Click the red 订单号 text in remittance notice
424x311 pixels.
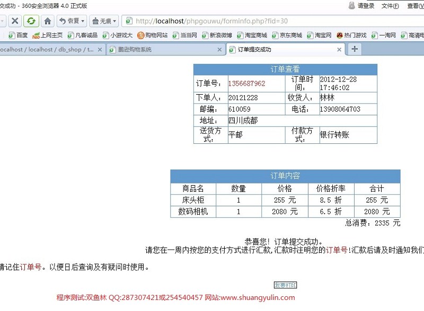coord(337,250)
